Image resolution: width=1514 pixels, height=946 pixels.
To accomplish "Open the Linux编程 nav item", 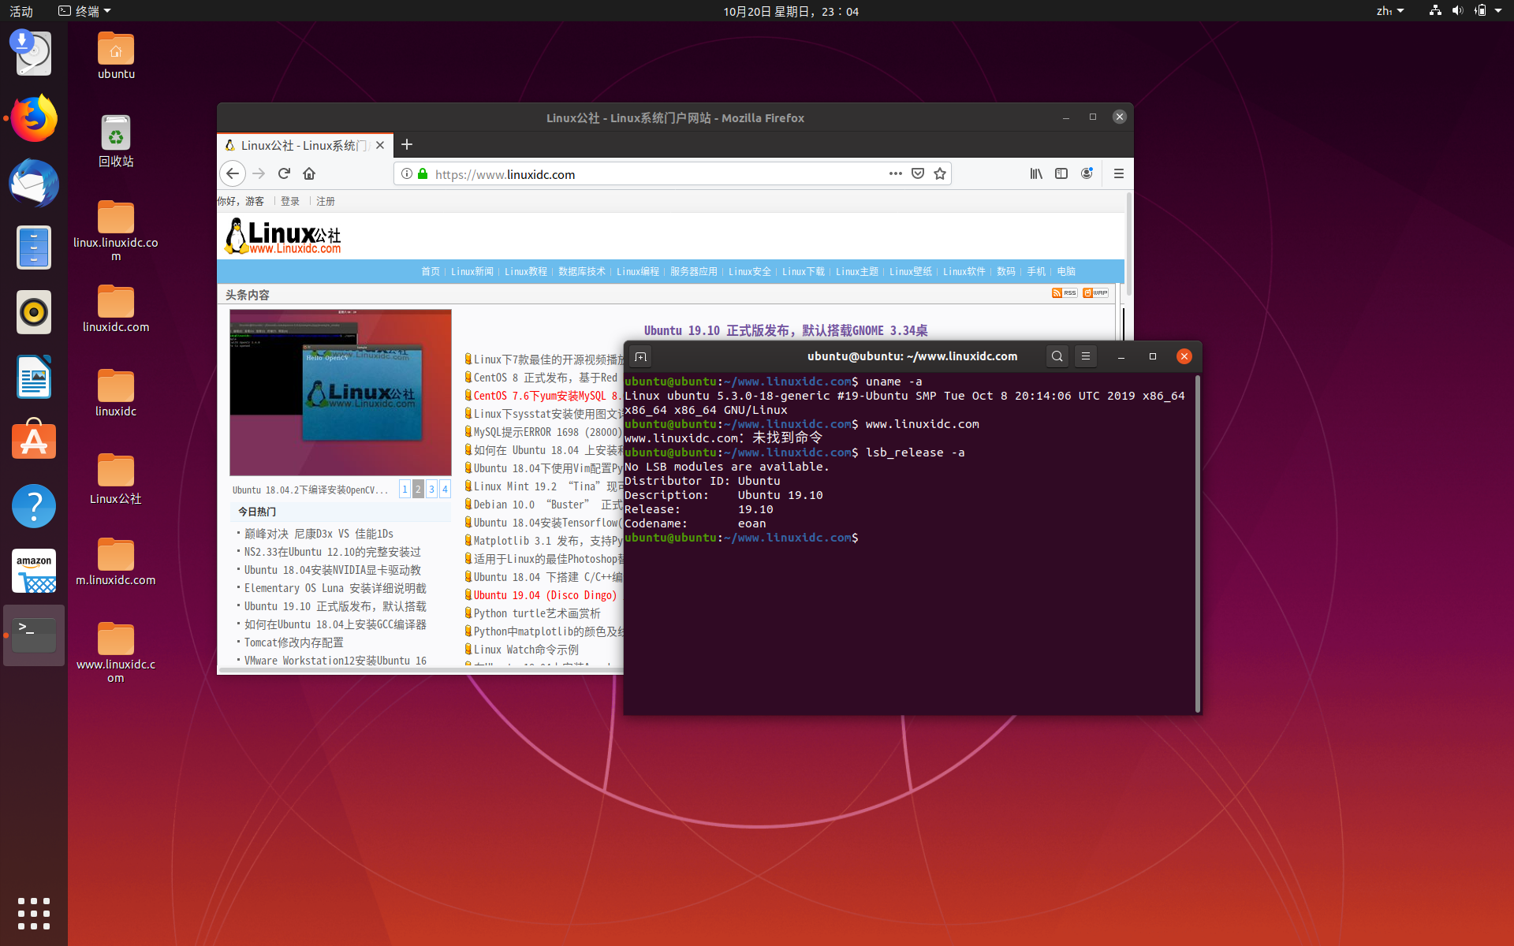I will tap(638, 271).
